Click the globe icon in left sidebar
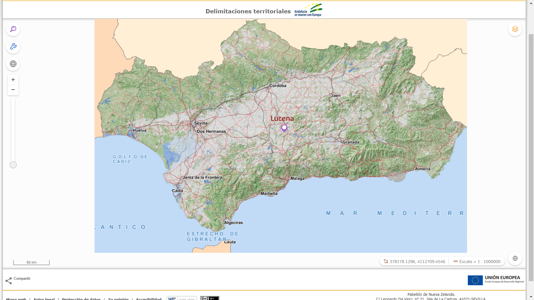534x300 pixels. point(13,64)
